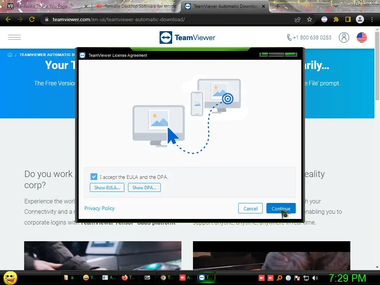The height and width of the screenshot is (285, 380).
Task: Select the TeamViewer installer taskbar item
Action: 206,278
